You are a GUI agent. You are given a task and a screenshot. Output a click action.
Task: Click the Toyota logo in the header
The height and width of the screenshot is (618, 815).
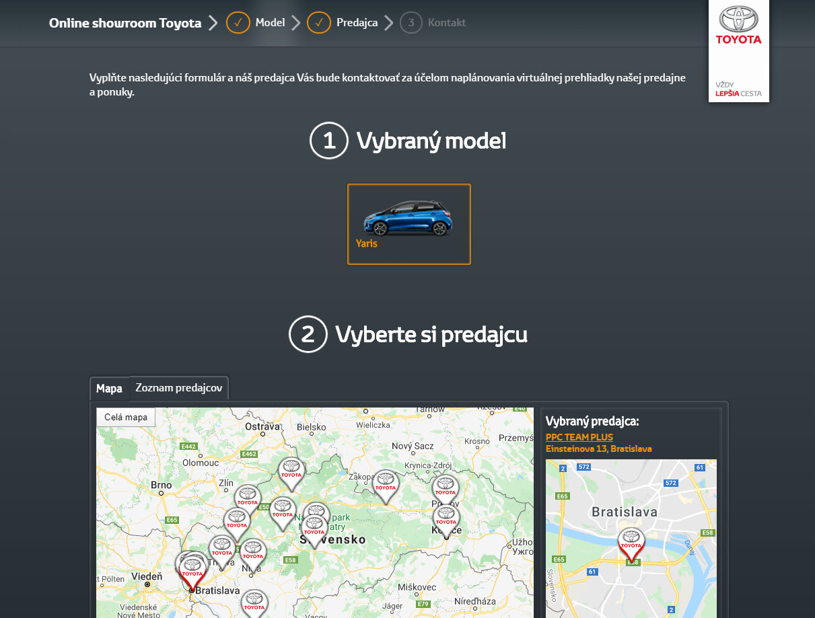tap(738, 26)
